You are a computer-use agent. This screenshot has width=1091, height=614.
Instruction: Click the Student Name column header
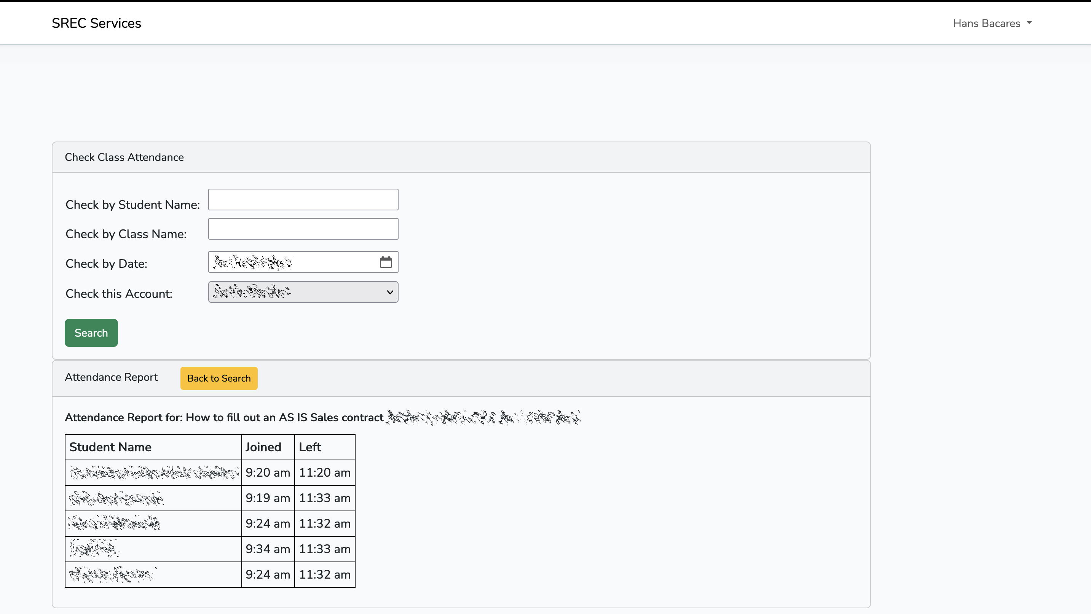110,447
